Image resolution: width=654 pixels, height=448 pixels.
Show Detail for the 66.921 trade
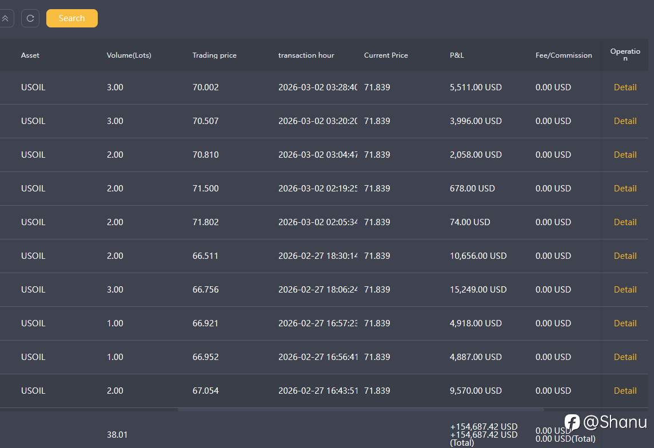click(x=625, y=323)
